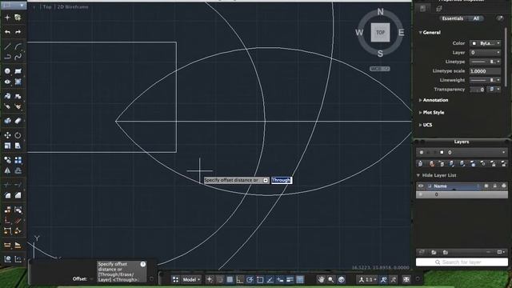
Task: Open the Model layout dropdown
Action: 191,279
